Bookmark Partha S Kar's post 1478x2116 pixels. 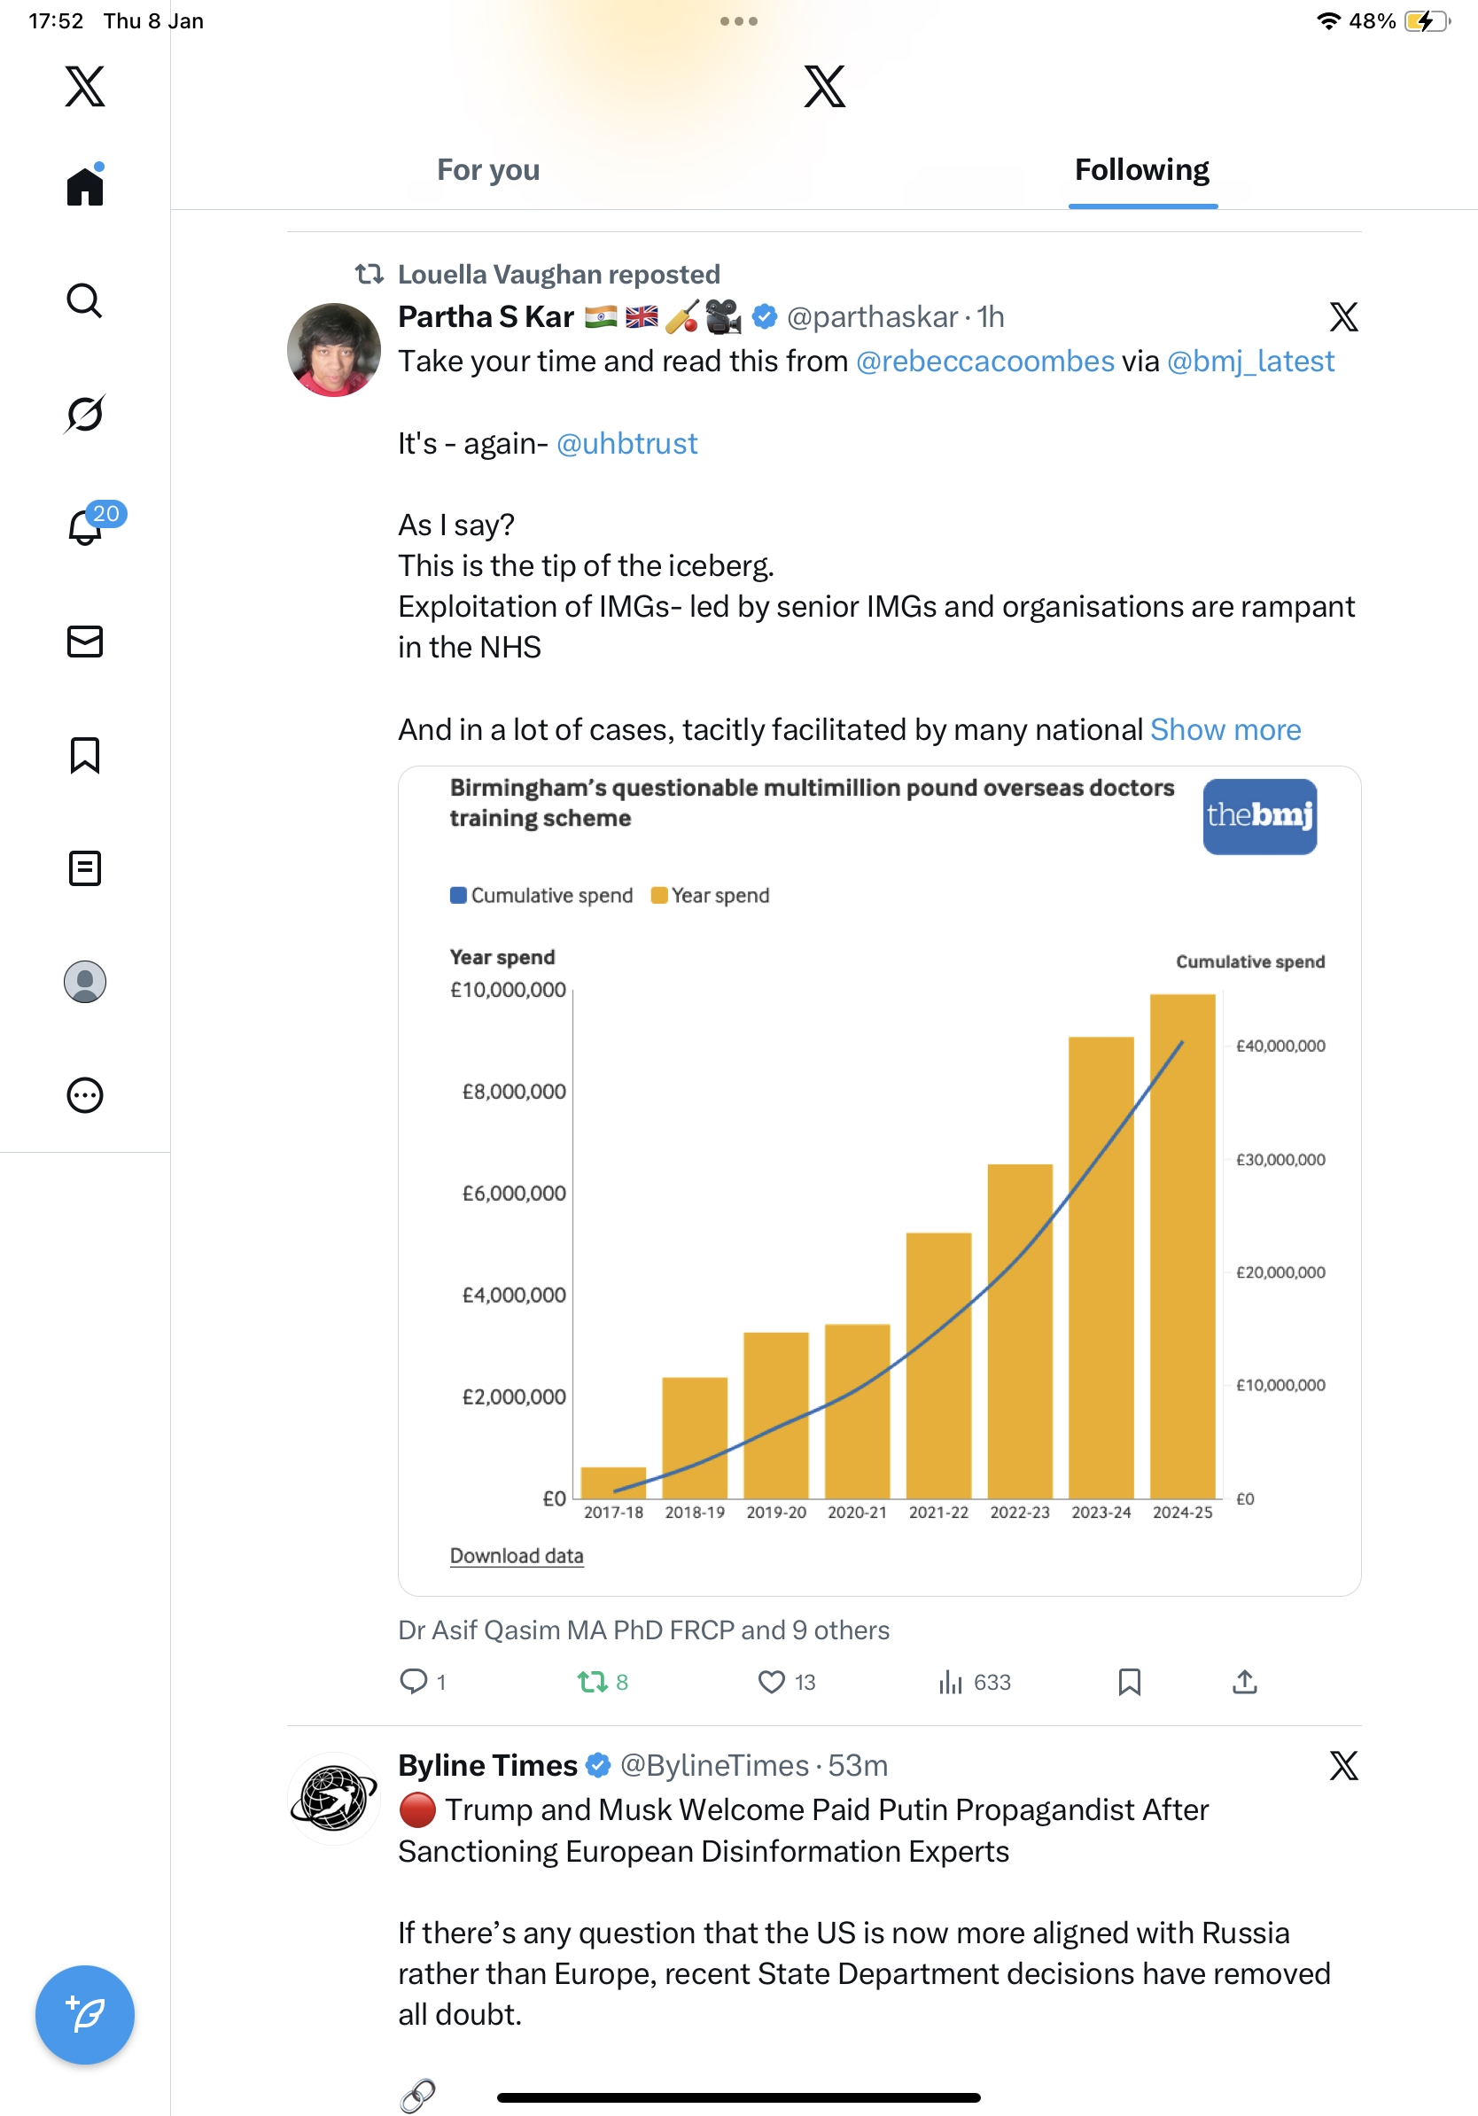click(x=1129, y=1682)
